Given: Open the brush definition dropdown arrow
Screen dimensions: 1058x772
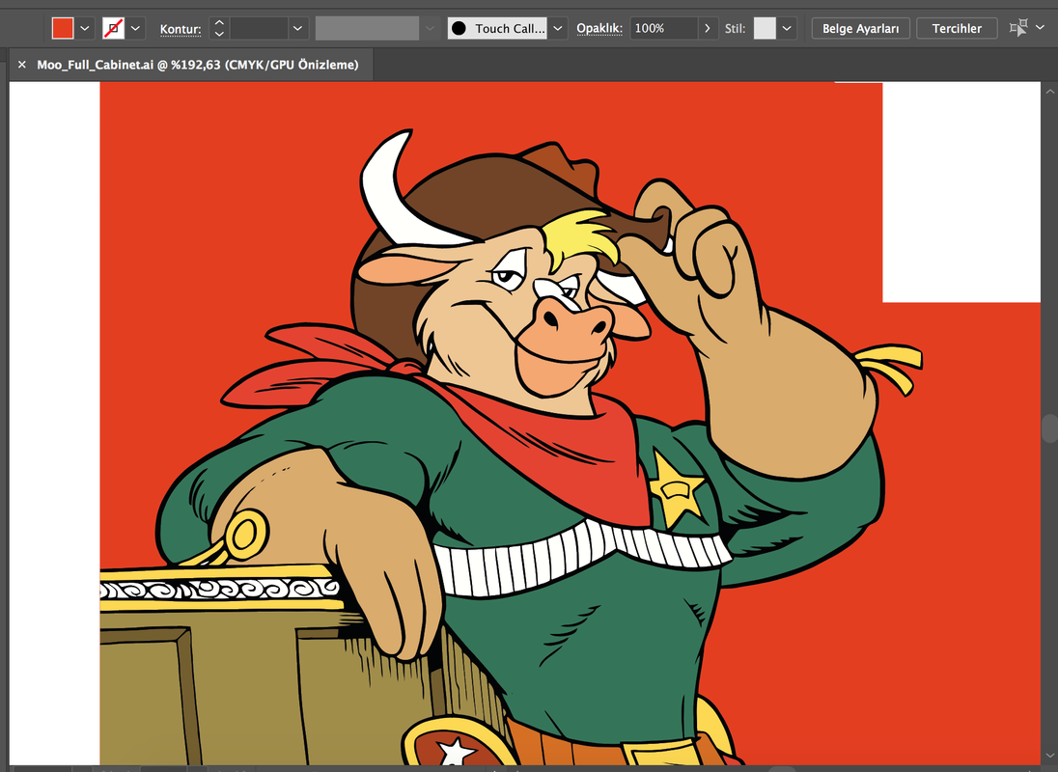Looking at the screenshot, I should tap(557, 28).
